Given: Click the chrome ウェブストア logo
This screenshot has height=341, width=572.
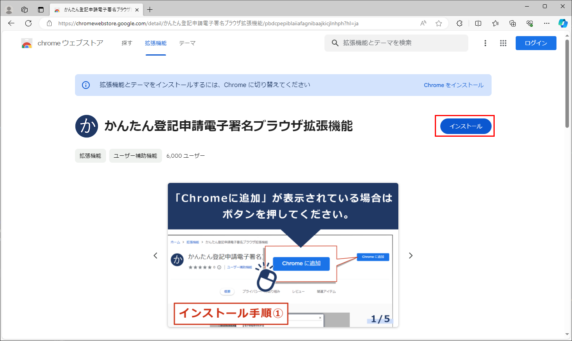Looking at the screenshot, I should 27,43.
